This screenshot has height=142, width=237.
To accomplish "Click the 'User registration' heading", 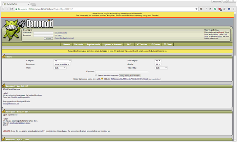I will coord(212,30).
